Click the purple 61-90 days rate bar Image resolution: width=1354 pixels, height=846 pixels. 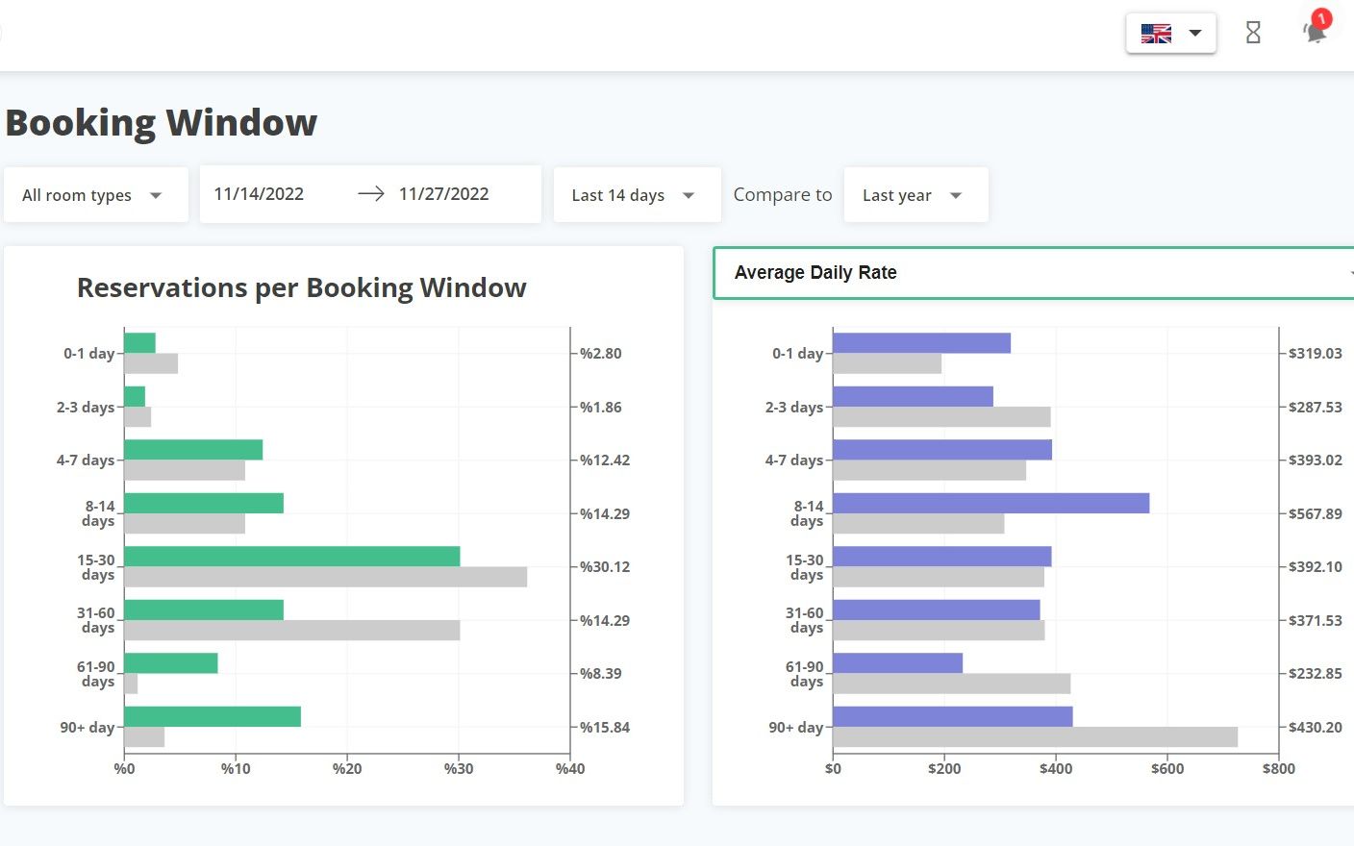coord(897,663)
